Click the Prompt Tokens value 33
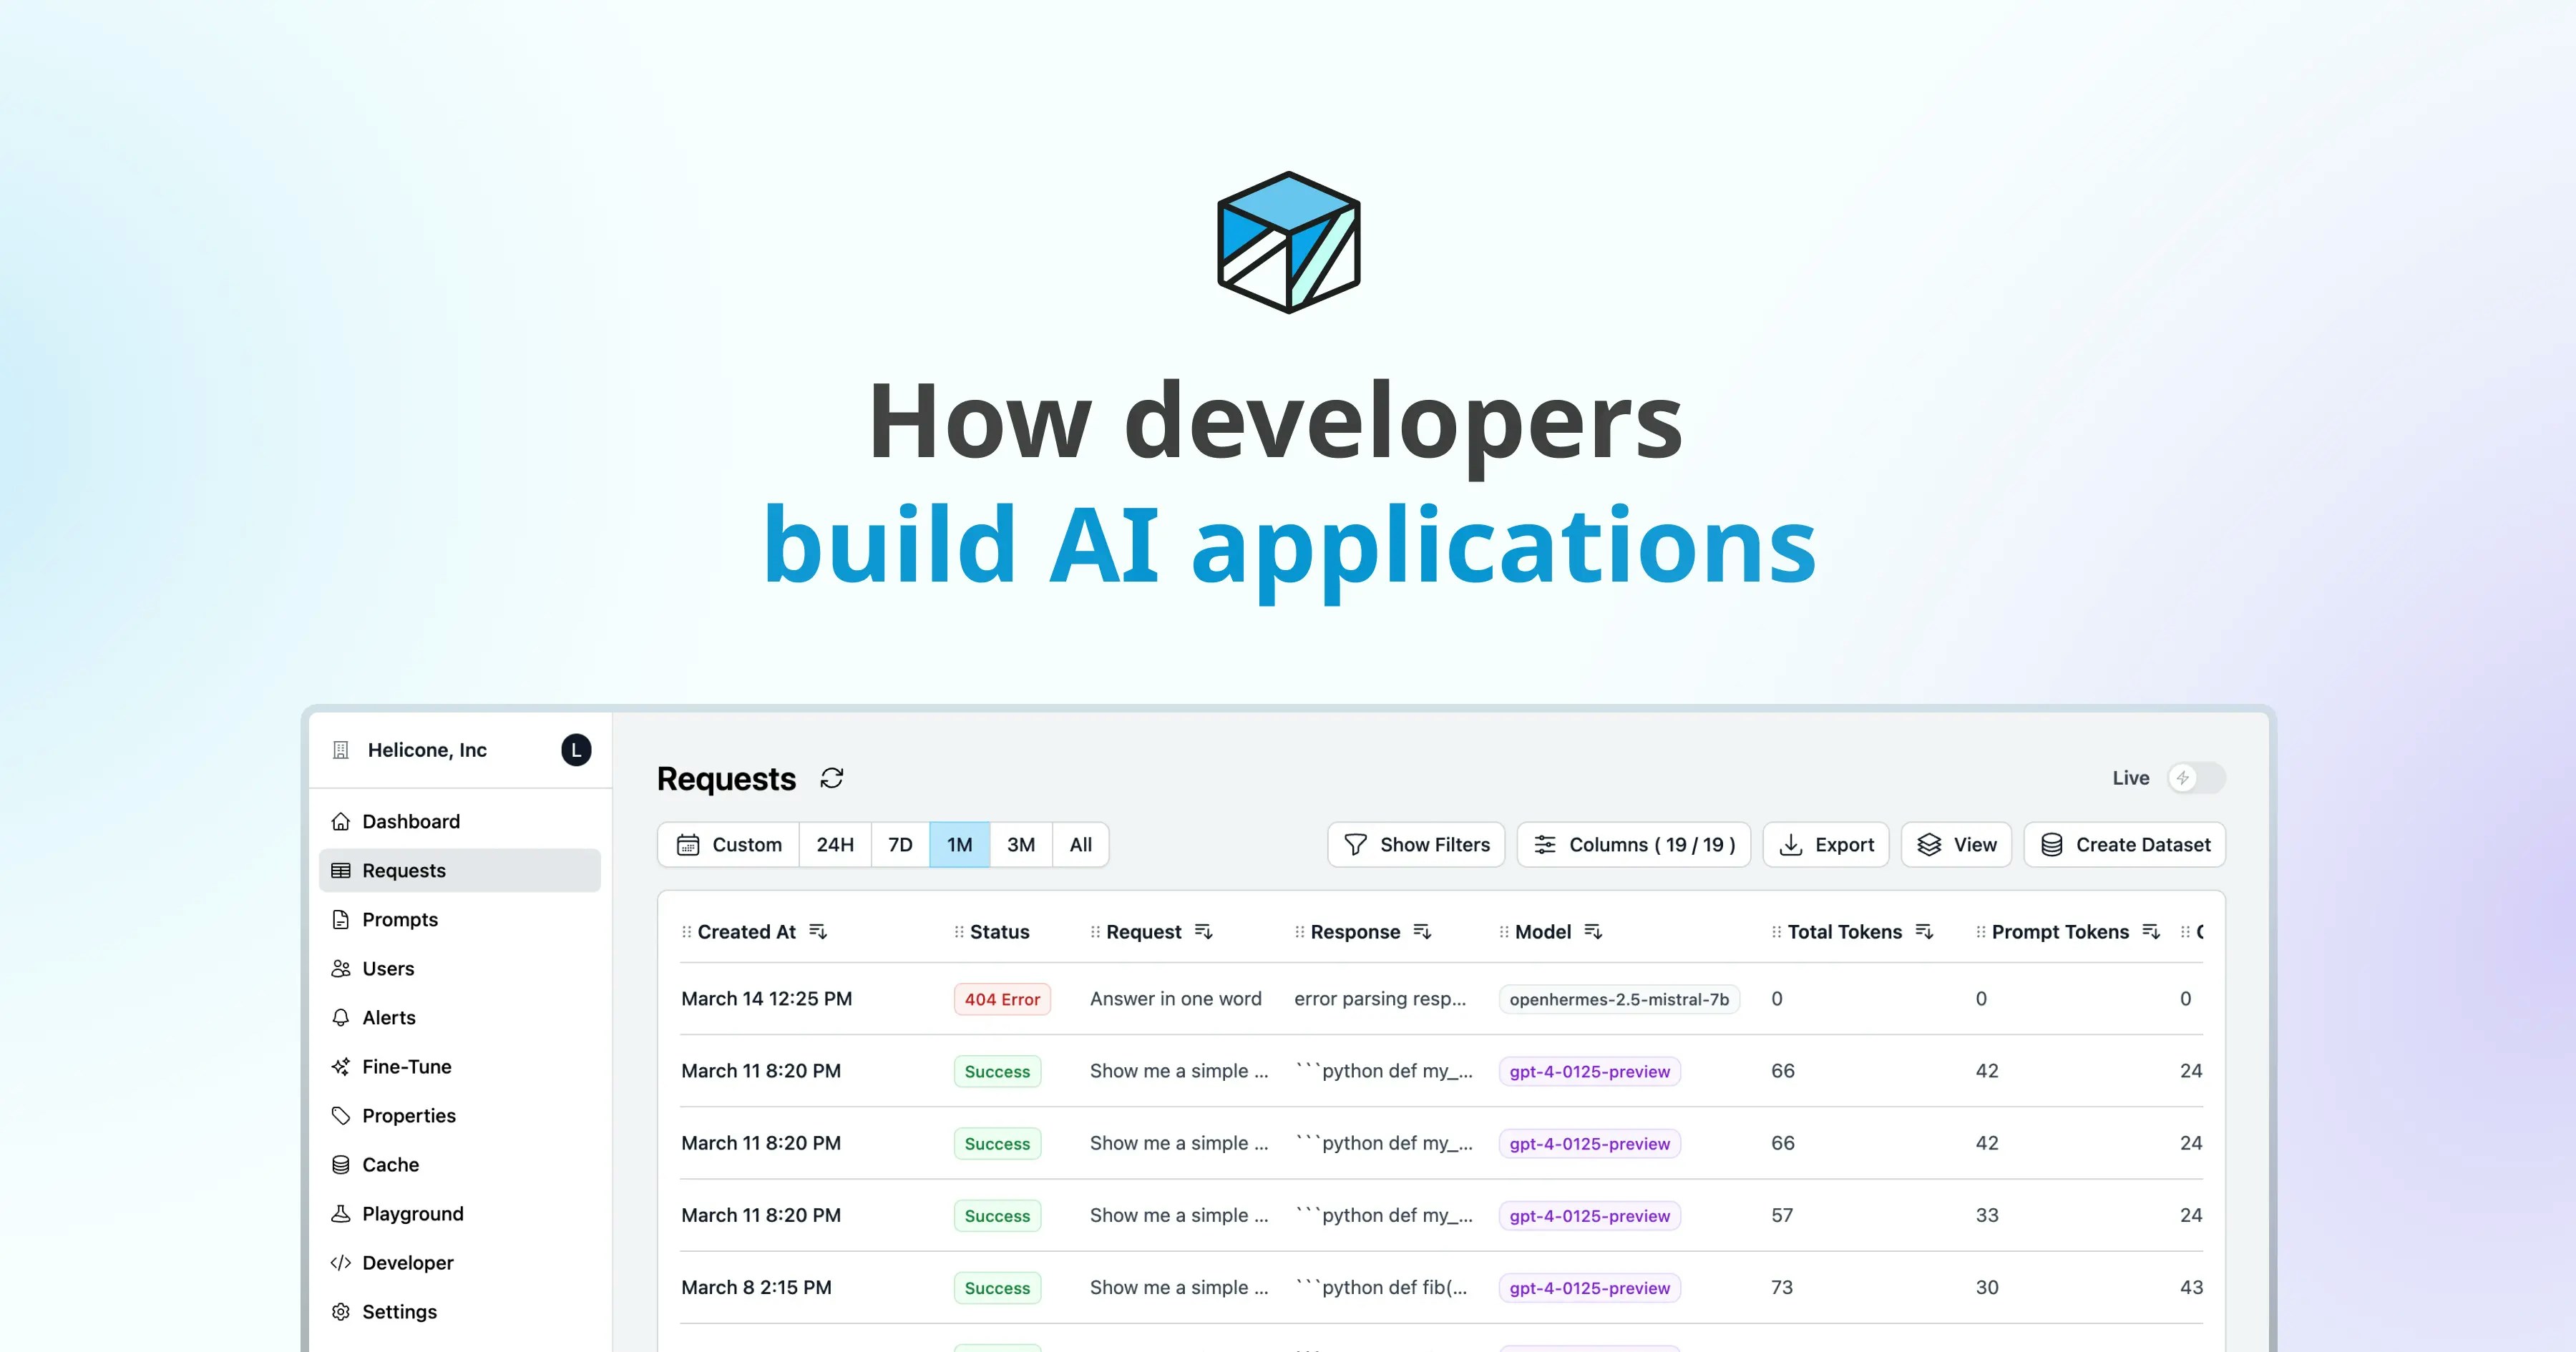 [1987, 1215]
